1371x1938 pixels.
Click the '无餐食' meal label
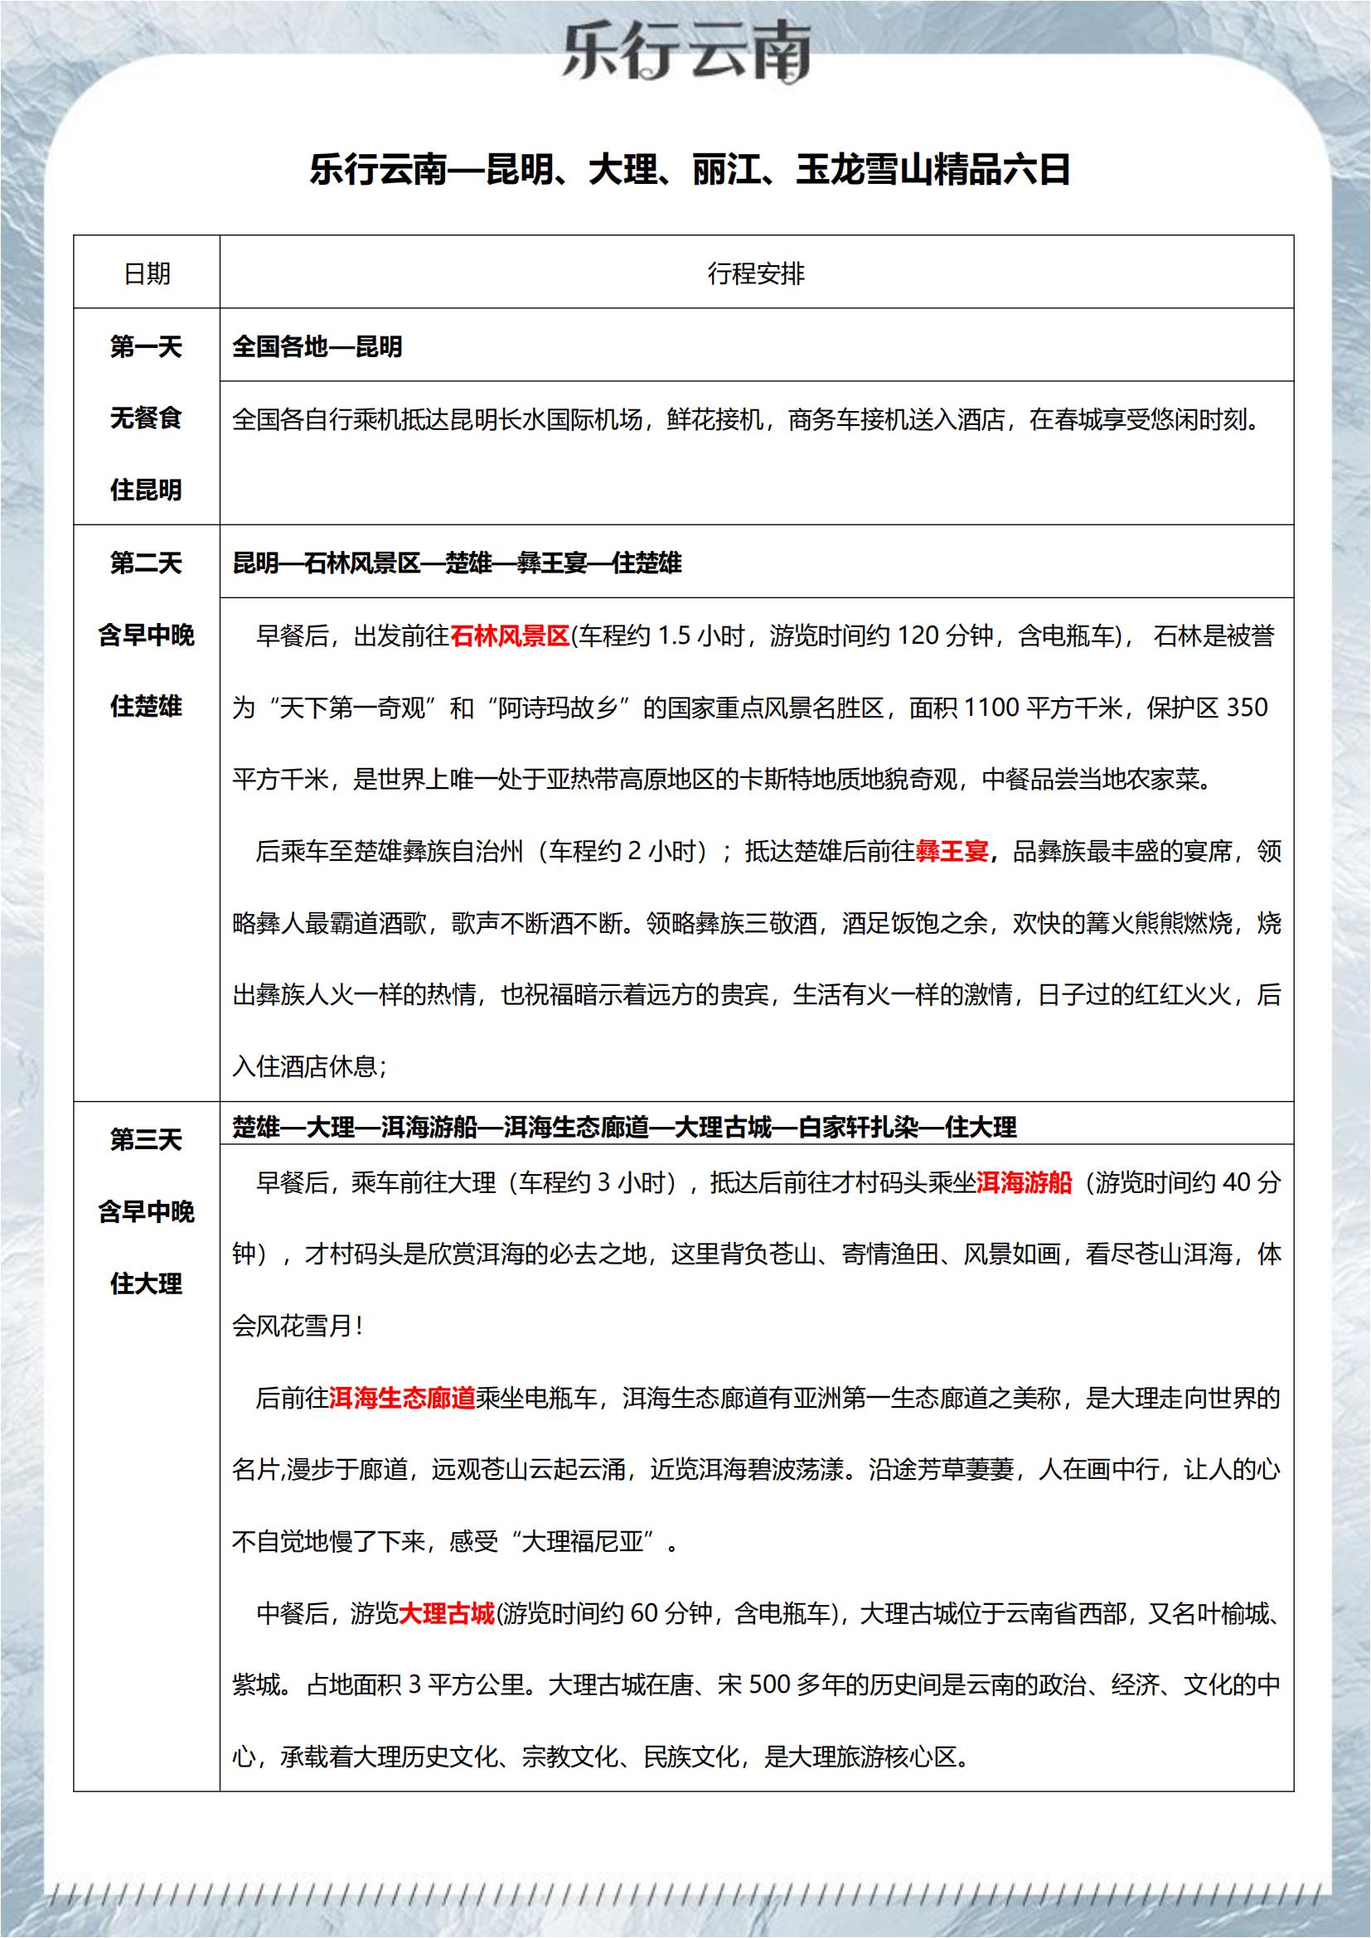pos(146,418)
